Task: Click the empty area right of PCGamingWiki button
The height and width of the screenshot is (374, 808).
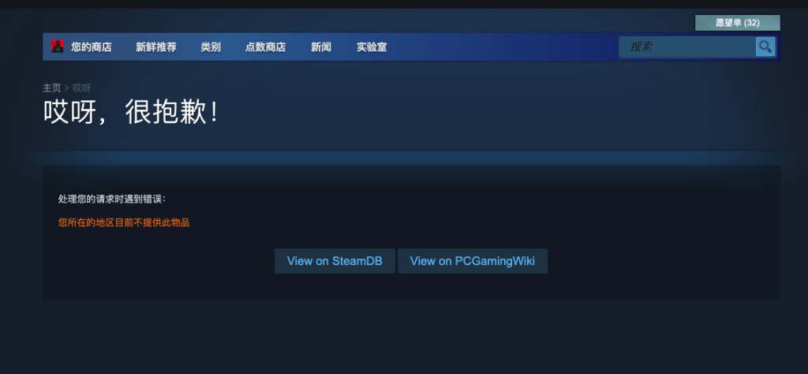Action: point(662,261)
